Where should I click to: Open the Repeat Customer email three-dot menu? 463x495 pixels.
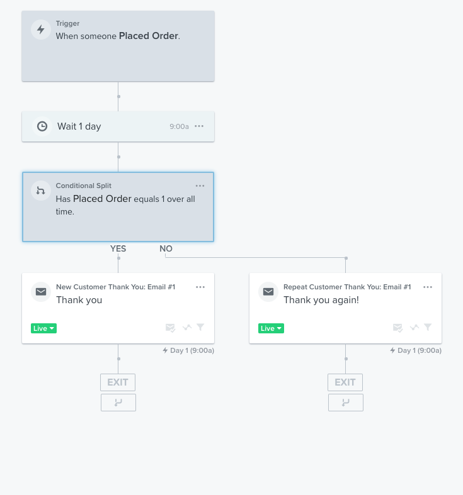pos(428,287)
